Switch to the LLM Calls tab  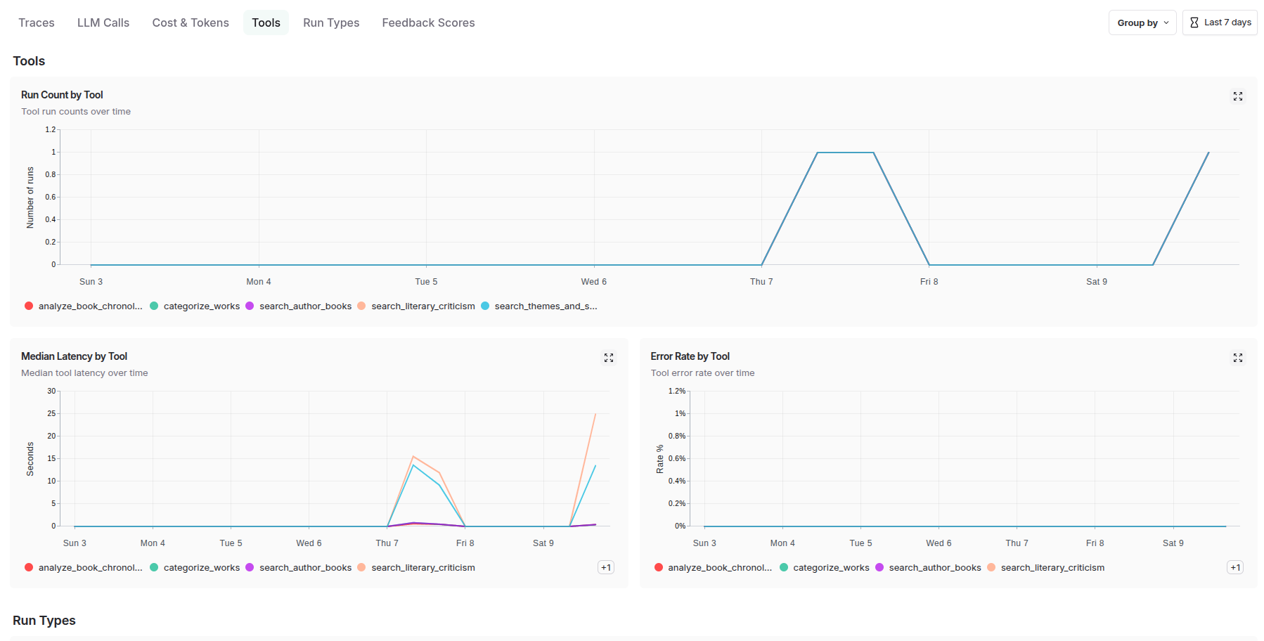[x=103, y=22]
